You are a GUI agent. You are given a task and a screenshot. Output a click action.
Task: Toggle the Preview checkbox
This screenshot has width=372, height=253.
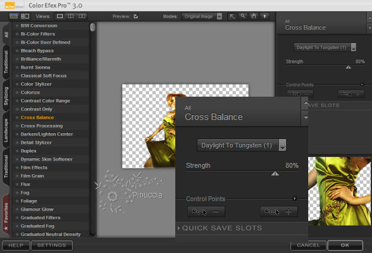tap(136, 16)
